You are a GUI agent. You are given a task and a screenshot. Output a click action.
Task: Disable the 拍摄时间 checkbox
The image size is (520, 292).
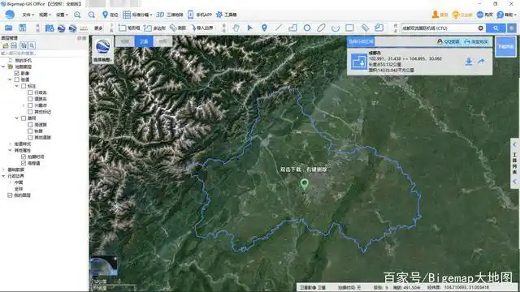(24, 157)
